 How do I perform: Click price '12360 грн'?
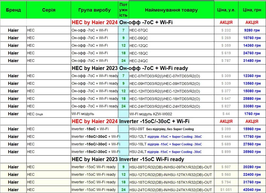coord(252,76)
